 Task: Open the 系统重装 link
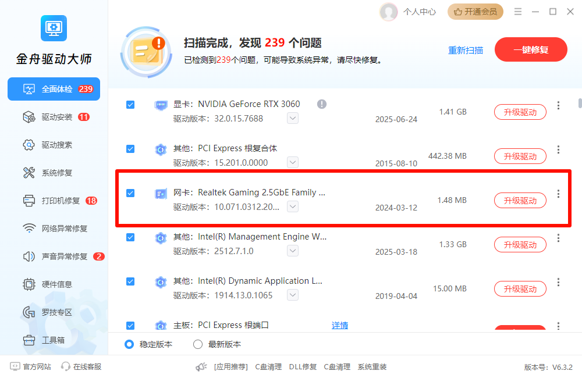pos(372,367)
